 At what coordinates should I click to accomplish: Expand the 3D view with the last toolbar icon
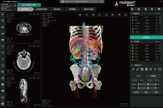(126, 15)
